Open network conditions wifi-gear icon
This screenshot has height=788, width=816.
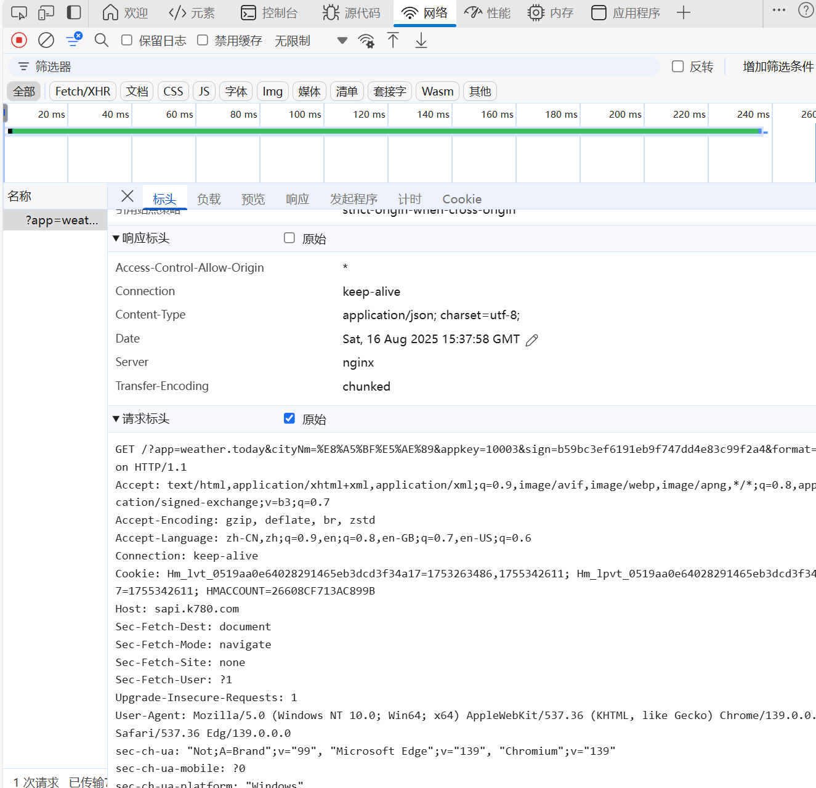point(366,41)
